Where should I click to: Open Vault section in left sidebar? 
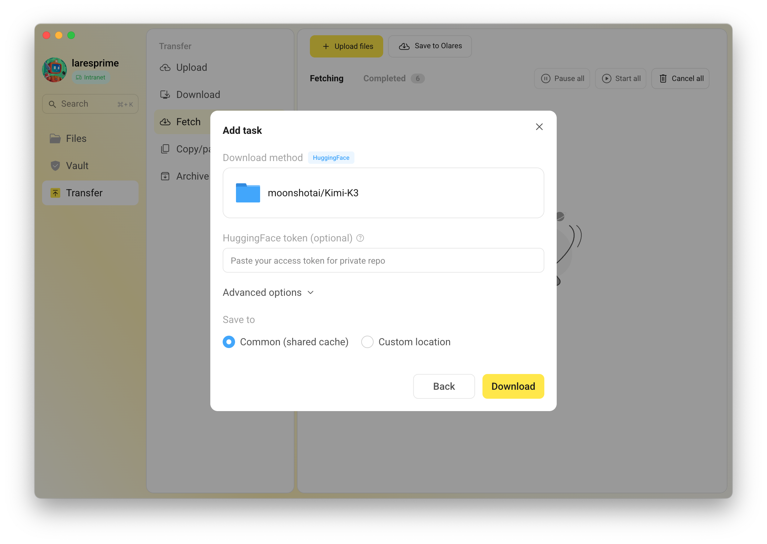[90, 165]
